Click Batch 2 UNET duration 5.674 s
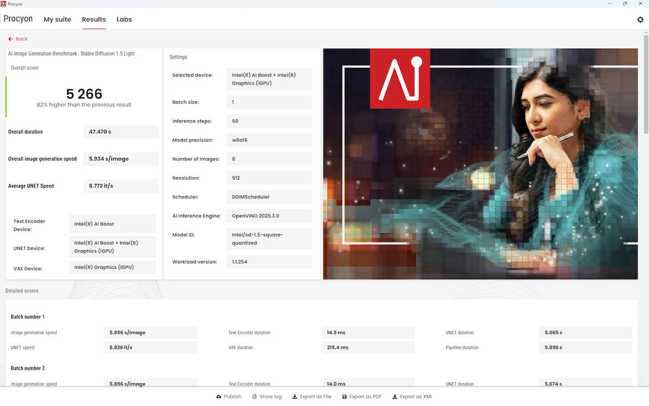Viewport: 649px width, 406px height. click(585, 383)
